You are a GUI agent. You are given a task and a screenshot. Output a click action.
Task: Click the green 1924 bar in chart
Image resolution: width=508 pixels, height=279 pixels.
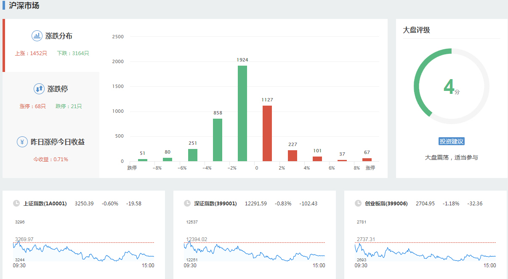coord(242,114)
